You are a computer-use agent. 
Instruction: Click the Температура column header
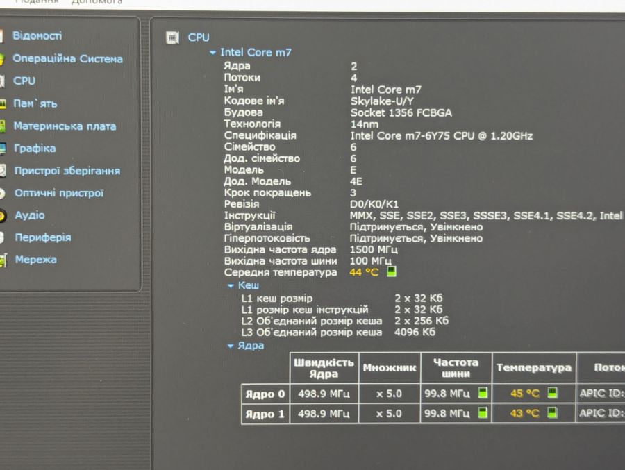pyautogui.click(x=534, y=368)
